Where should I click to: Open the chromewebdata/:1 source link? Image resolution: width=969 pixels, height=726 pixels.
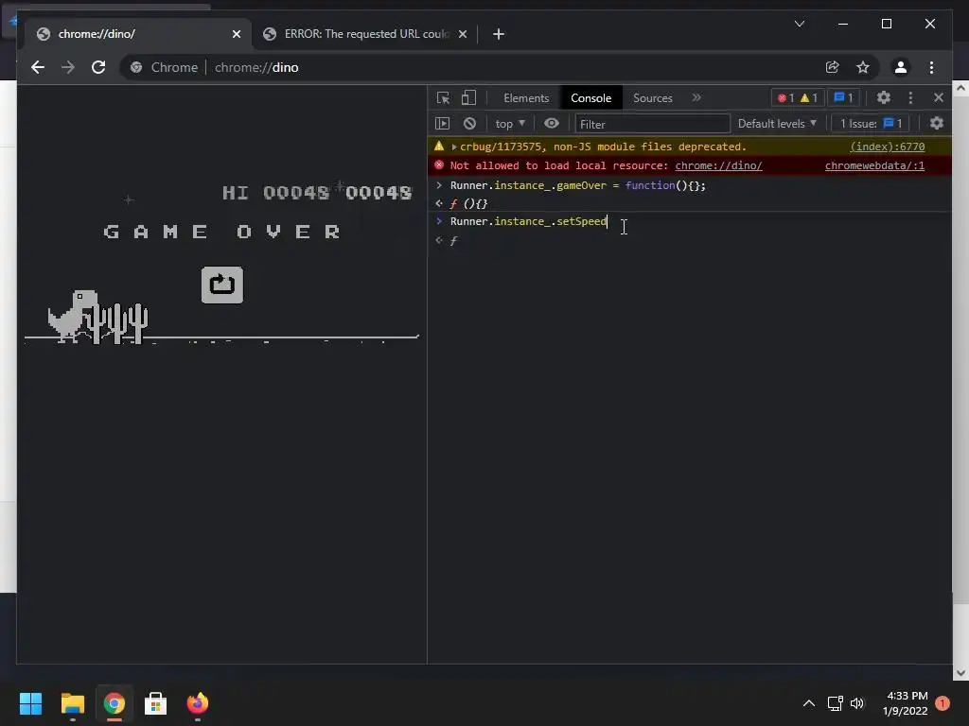pyautogui.click(x=874, y=165)
